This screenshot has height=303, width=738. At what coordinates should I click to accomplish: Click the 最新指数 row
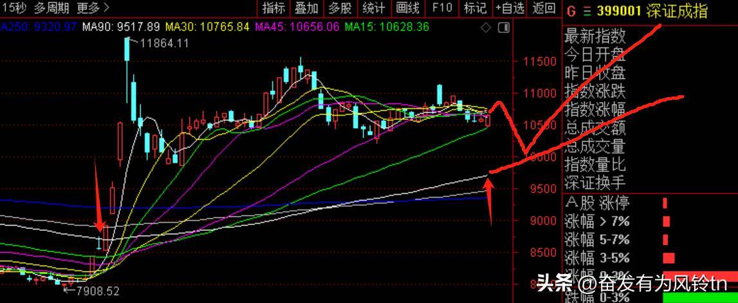(x=595, y=36)
